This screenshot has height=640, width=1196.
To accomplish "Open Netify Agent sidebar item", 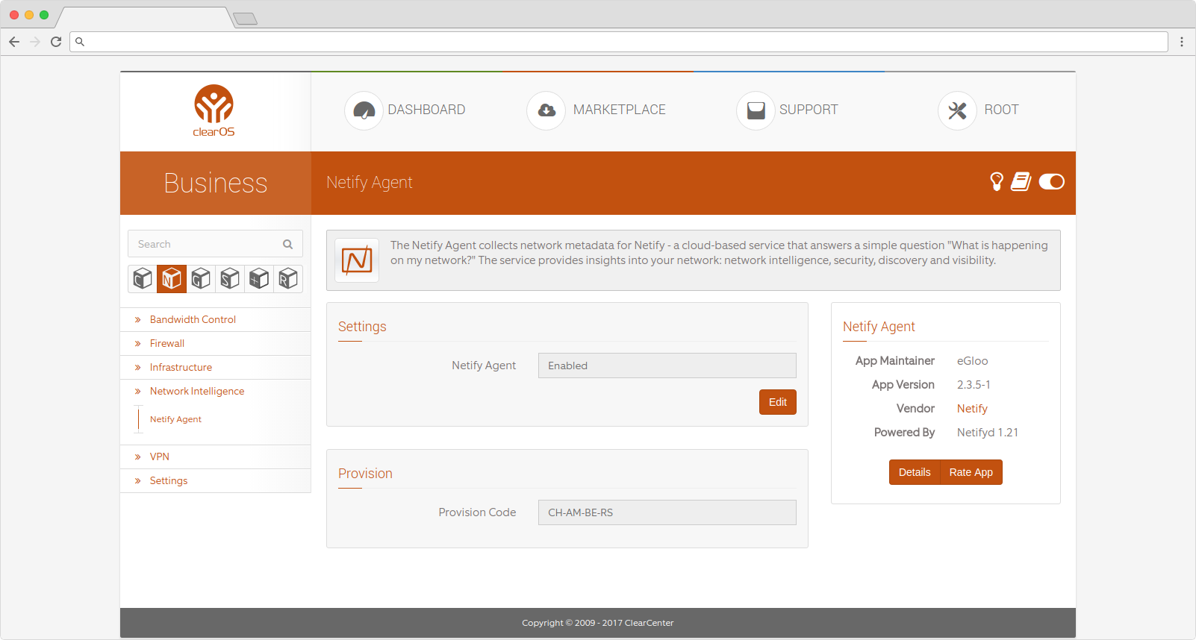I will (175, 419).
